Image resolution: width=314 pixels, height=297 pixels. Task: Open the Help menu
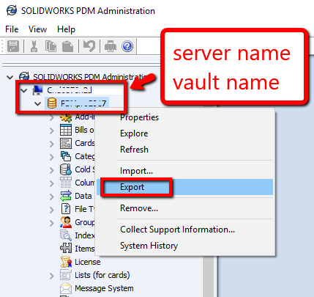pyautogui.click(x=66, y=29)
